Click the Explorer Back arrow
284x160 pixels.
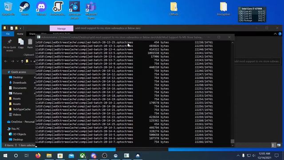click(x=6, y=61)
